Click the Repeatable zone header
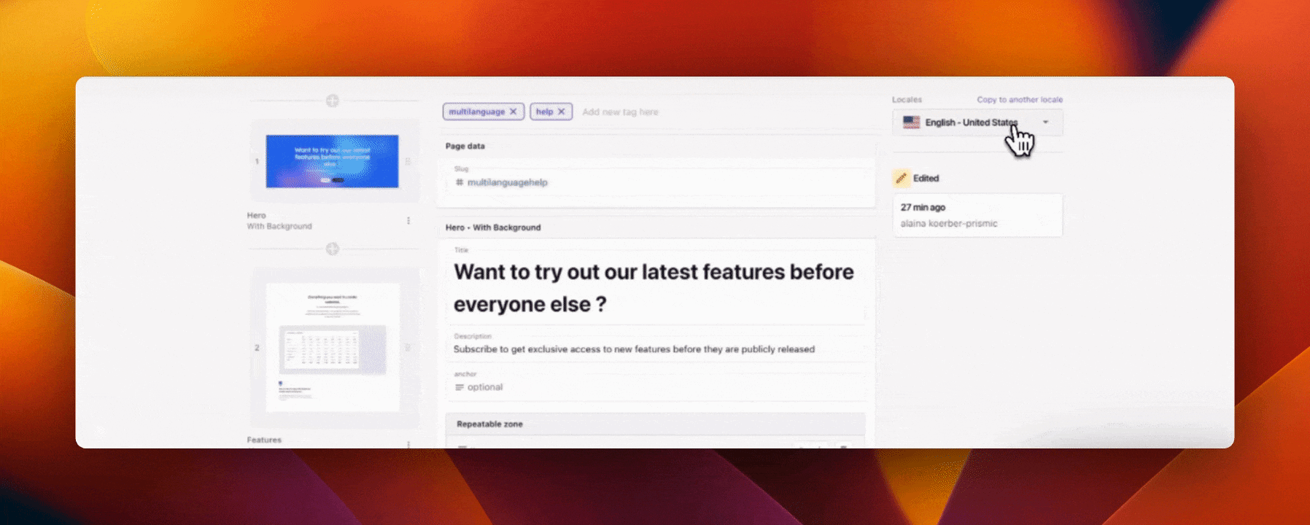Image resolution: width=1310 pixels, height=525 pixels. tap(655, 424)
